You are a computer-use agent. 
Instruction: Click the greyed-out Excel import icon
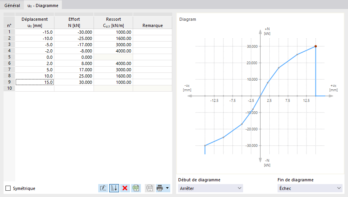click(x=150, y=188)
